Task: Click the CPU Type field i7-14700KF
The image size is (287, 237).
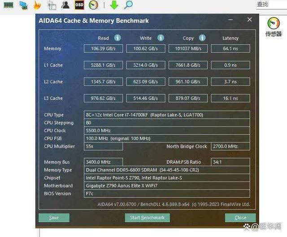Action: tap(167, 115)
